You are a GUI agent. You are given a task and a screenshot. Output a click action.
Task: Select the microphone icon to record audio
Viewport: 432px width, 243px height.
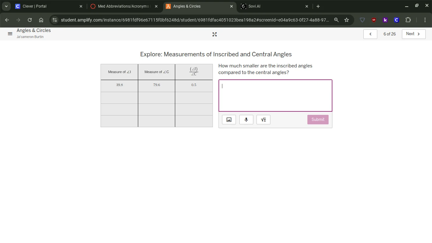click(246, 119)
